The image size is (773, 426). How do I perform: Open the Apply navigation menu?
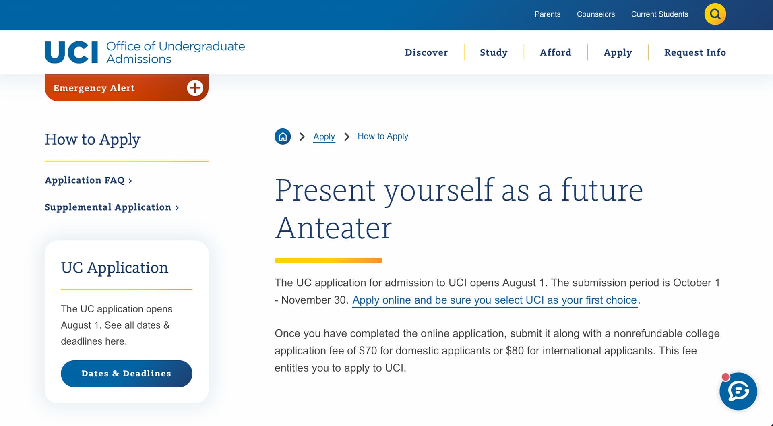(x=618, y=52)
